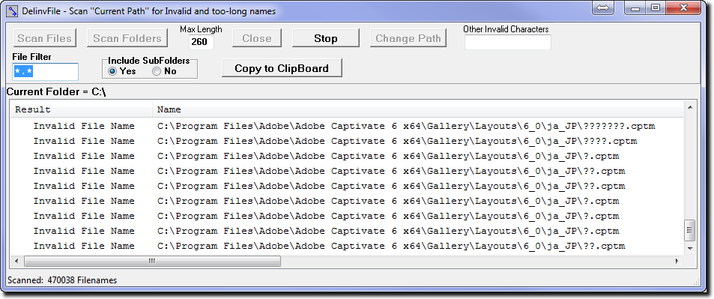This screenshot has width=714, height=299.
Task: Click the Result column header
Action: coord(82,109)
